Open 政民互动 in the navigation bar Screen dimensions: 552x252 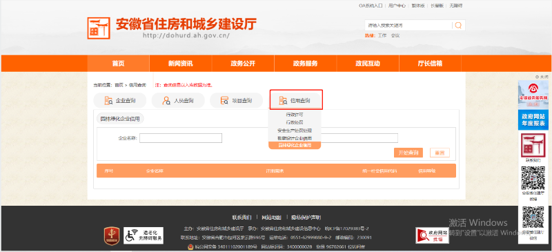click(368, 64)
